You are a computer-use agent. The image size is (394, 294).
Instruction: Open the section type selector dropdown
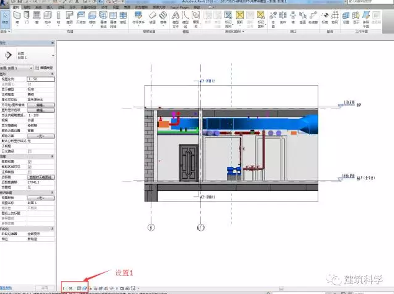[x=53, y=56]
